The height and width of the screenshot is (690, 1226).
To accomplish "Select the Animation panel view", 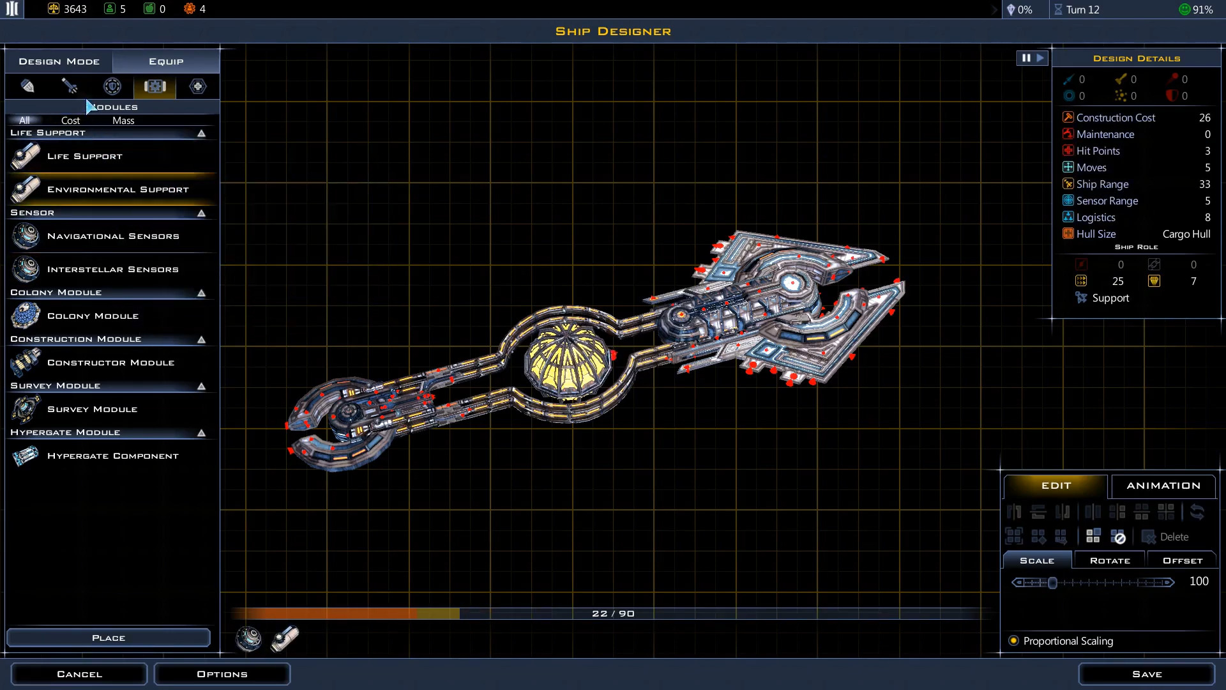I will pyautogui.click(x=1163, y=484).
